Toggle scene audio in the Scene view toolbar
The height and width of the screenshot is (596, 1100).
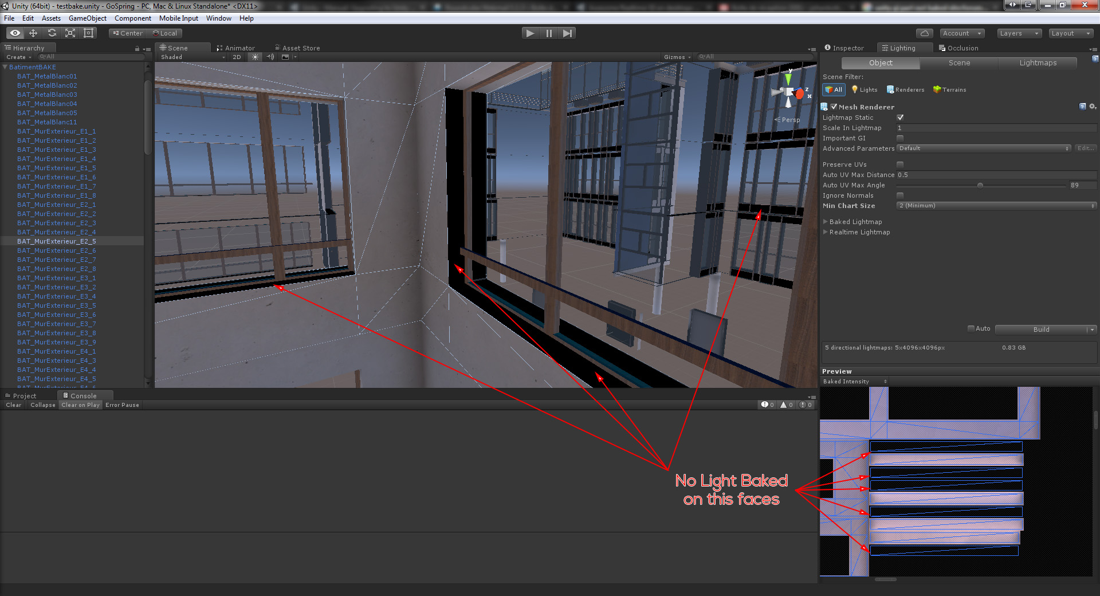pyautogui.click(x=270, y=57)
